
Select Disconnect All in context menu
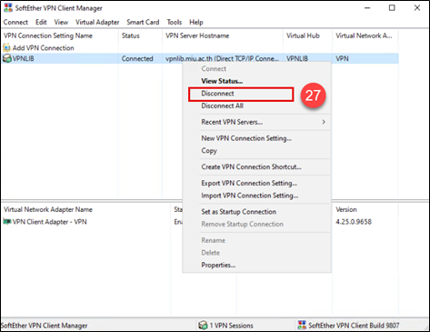click(x=223, y=106)
